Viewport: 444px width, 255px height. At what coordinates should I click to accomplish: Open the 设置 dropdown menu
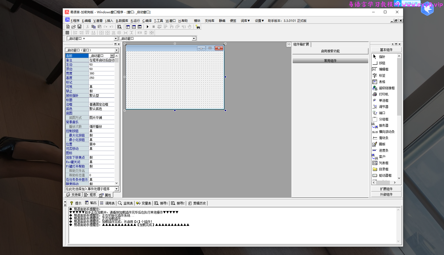[259, 21]
